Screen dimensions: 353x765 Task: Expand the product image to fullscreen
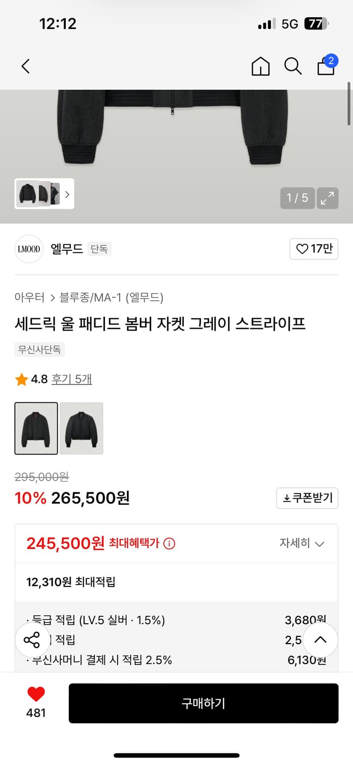(x=328, y=198)
